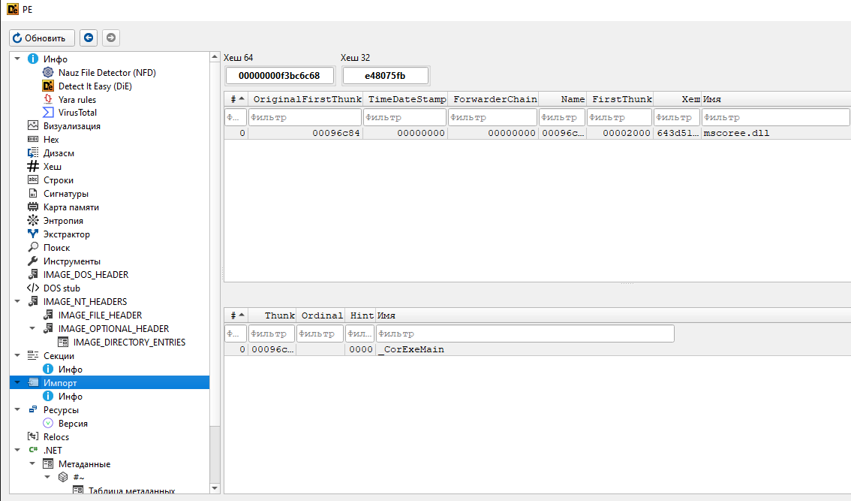
Task: Collapse the Ресурсы node
Action: pyautogui.click(x=17, y=409)
